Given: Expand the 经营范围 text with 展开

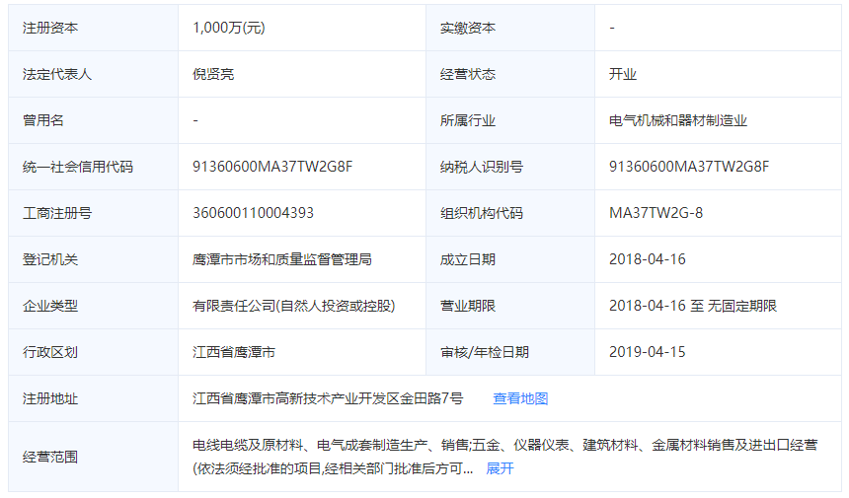Looking at the screenshot, I should (x=501, y=468).
